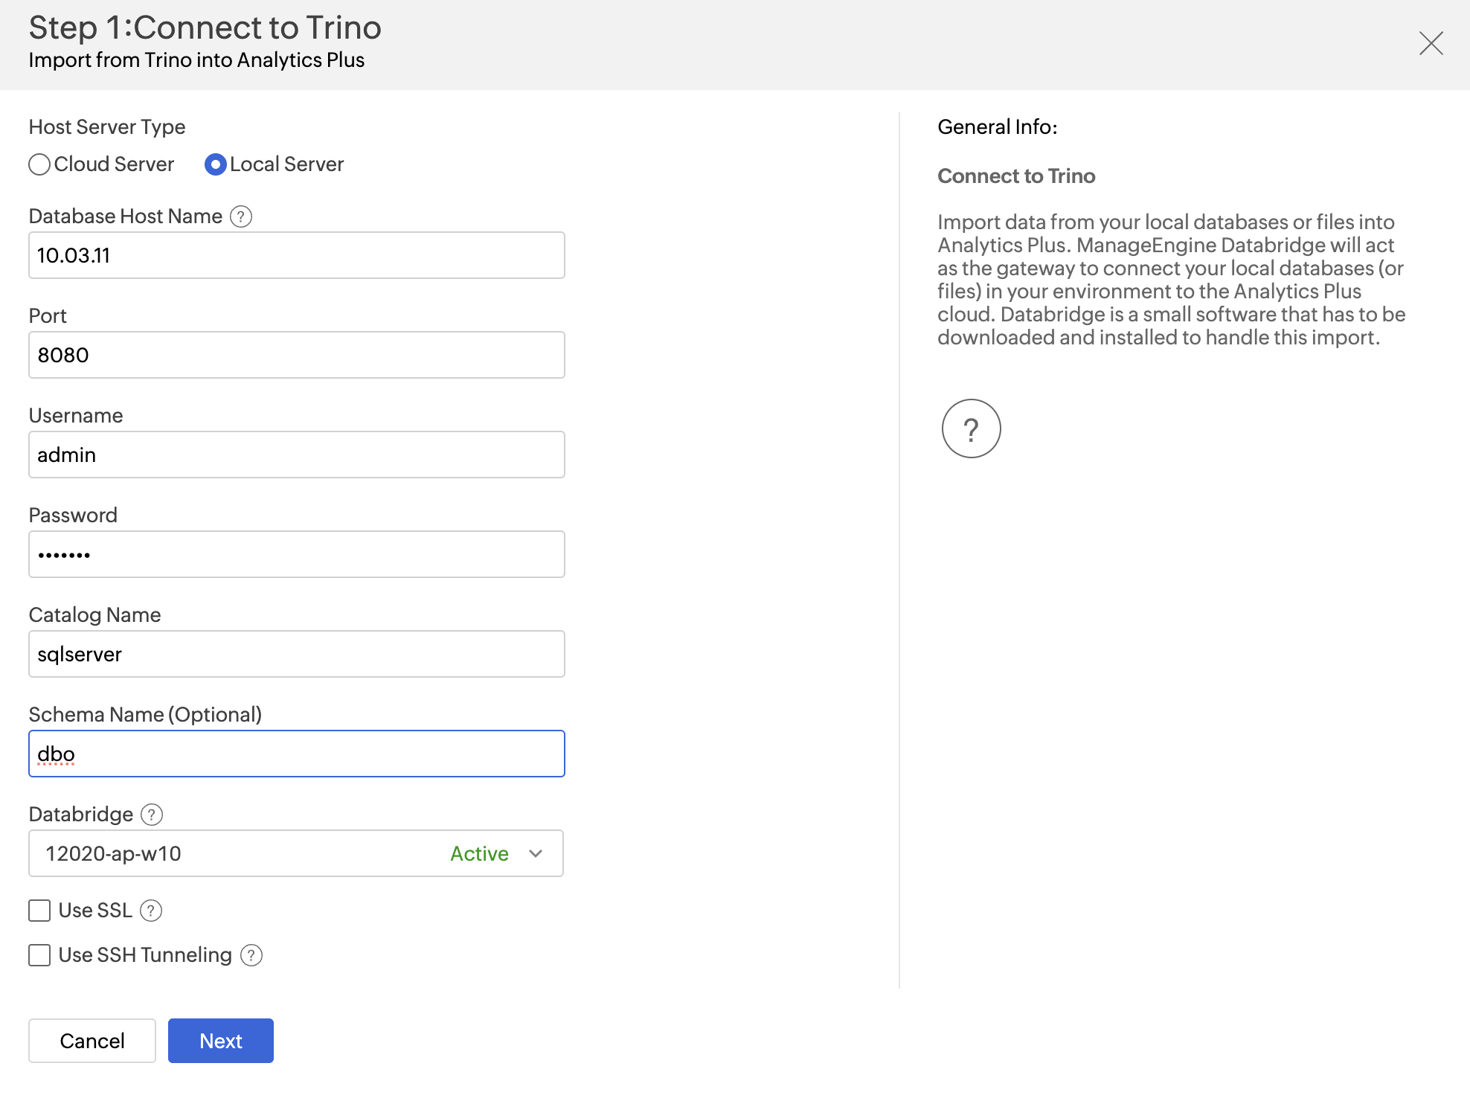Viewport: 1470px width, 1101px height.
Task: Click the 'Host Server Type' label
Action: pos(107,127)
